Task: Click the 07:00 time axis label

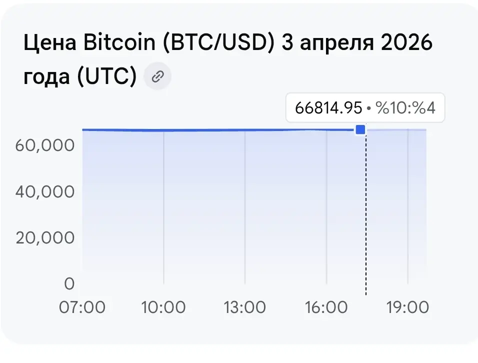Action: (82, 307)
